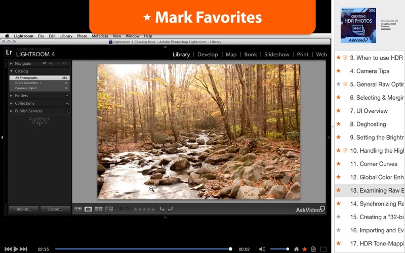Open the Metadata menu
The image size is (405, 253).
pyautogui.click(x=100, y=36)
